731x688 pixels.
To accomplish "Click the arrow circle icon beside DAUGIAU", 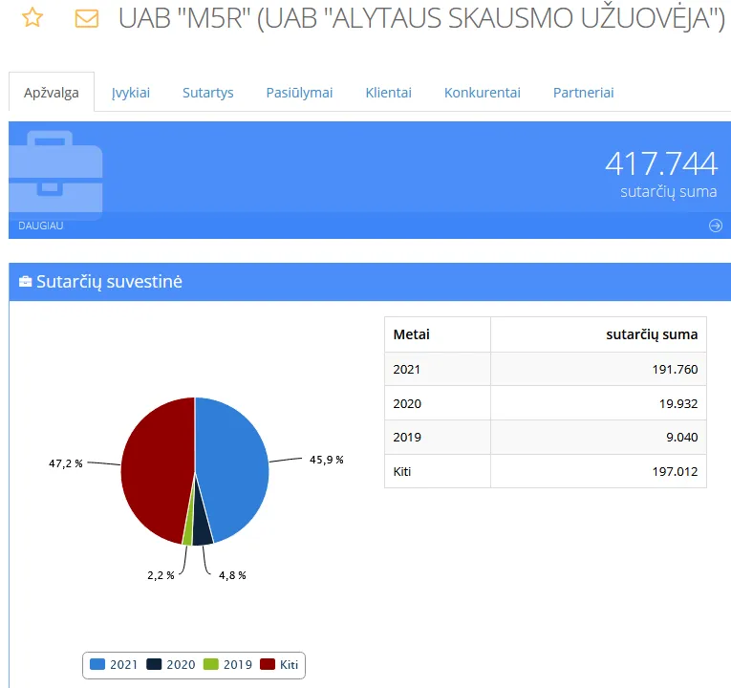I will pos(715,226).
